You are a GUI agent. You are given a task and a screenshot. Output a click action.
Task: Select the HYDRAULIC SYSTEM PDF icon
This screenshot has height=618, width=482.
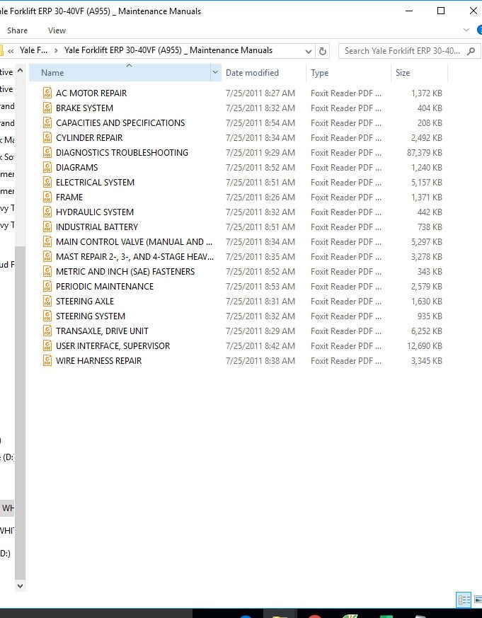(x=47, y=212)
